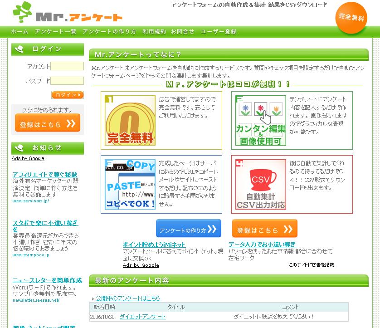
Task: Click the 2006/10/30 date cell
Action: point(102,317)
